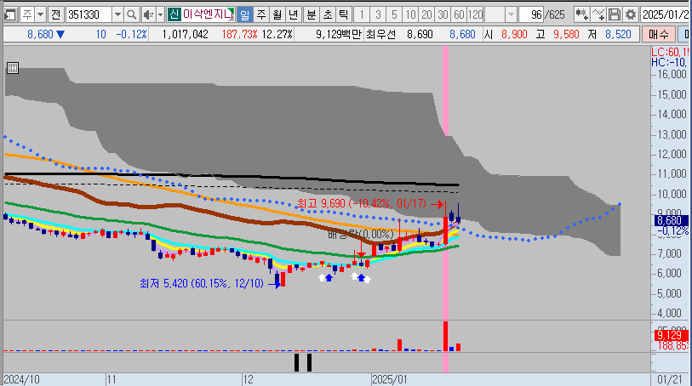
Task: Click the 9,129백만 trading value
Action: pyautogui.click(x=339, y=34)
